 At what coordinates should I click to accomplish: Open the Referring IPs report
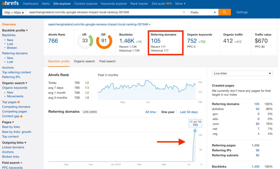point(11,77)
